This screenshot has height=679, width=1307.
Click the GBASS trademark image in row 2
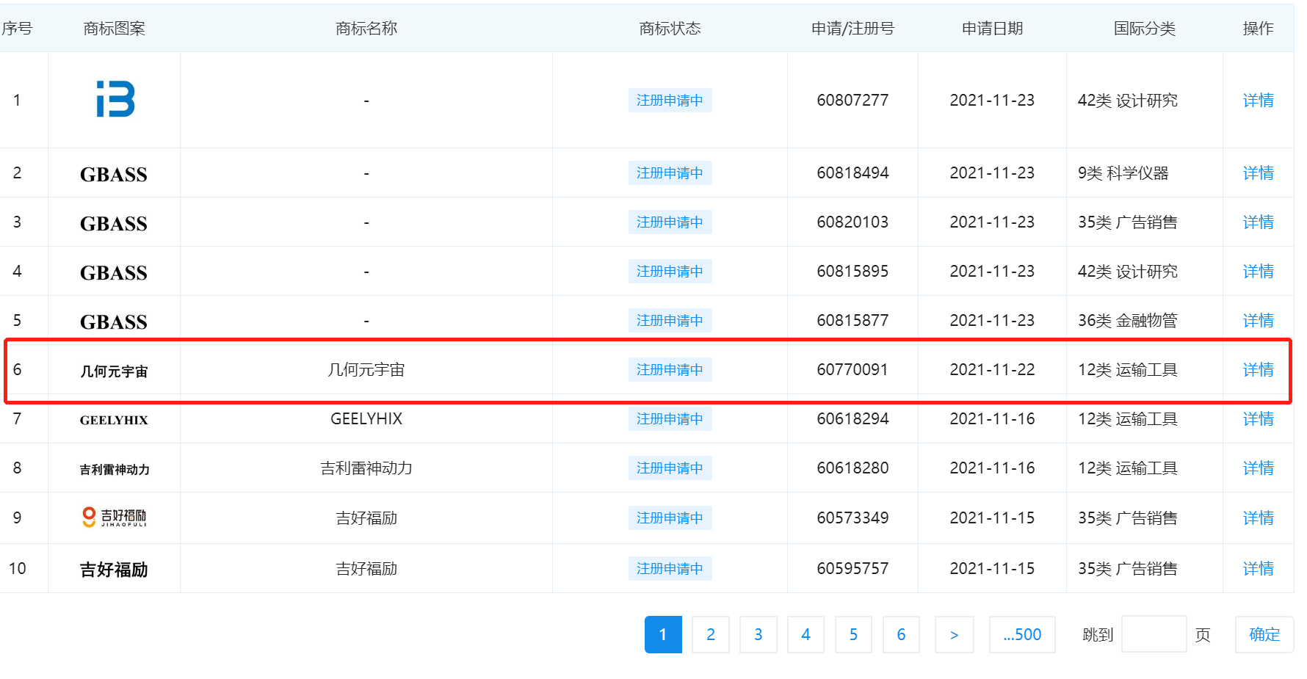click(114, 174)
